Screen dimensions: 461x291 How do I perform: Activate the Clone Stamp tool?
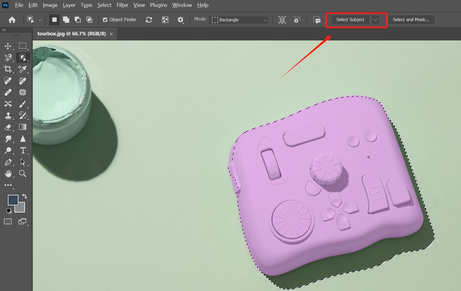[8, 116]
